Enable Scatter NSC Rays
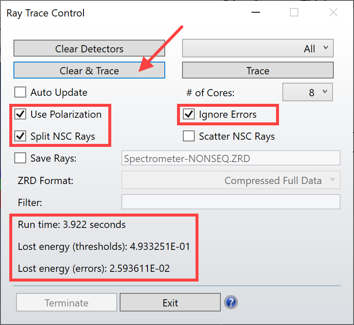This screenshot has height=325, width=354. (189, 136)
